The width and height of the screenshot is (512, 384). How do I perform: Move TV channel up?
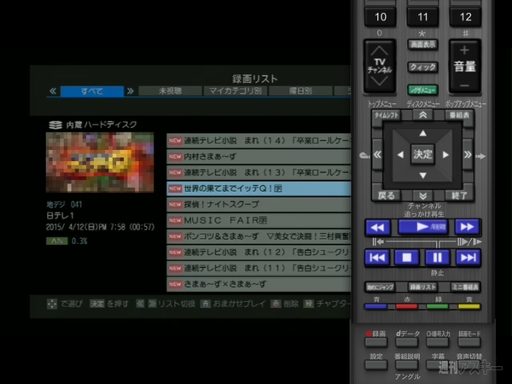380,50
